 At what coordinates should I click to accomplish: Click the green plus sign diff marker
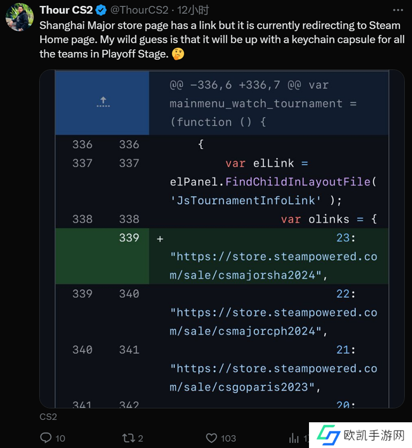click(160, 239)
